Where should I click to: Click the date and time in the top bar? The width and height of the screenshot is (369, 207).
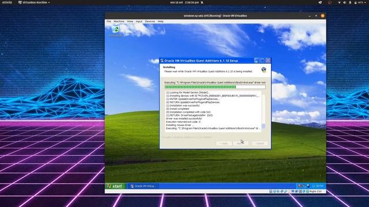184,2
